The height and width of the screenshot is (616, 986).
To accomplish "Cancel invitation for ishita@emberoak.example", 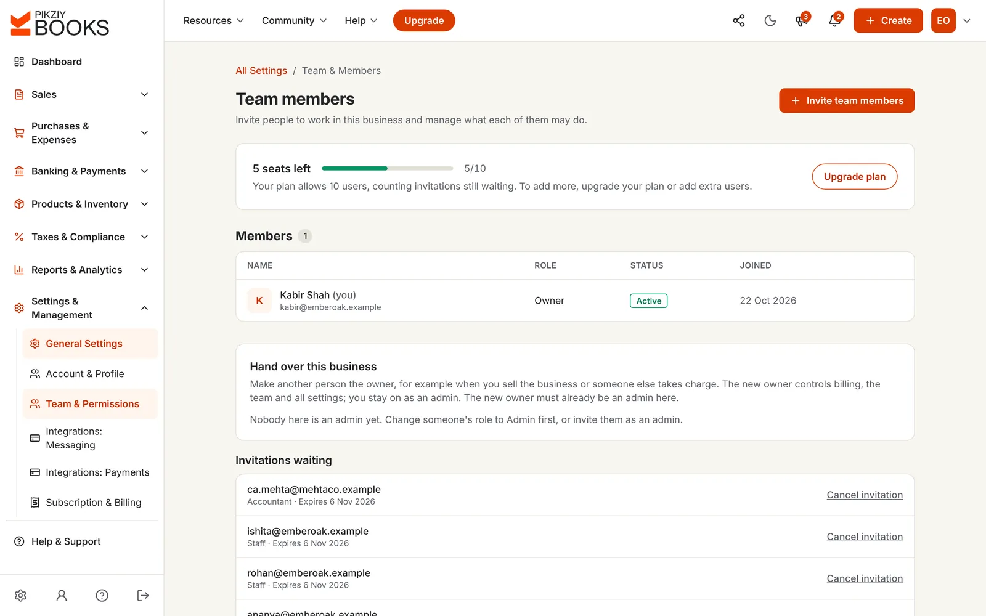I will click(865, 537).
